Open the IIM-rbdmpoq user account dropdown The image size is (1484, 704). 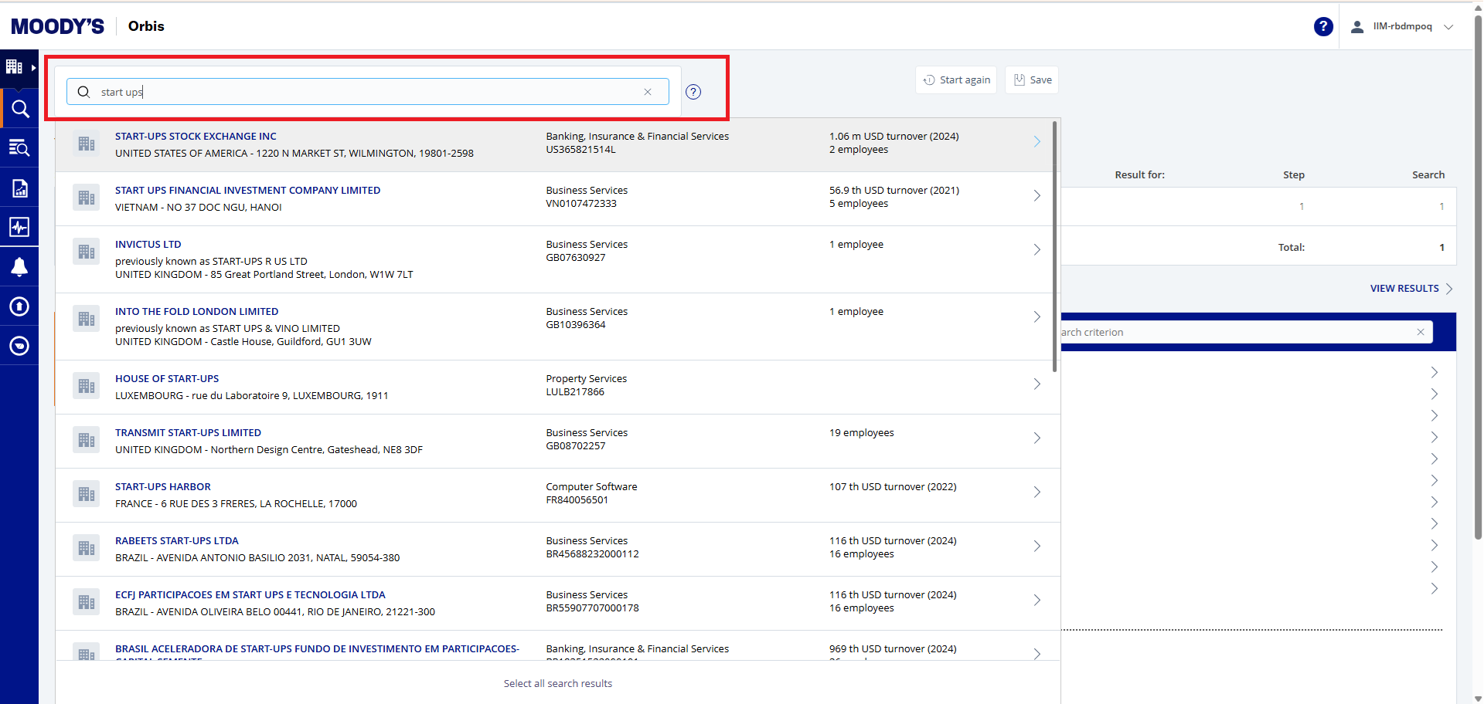click(x=1402, y=26)
